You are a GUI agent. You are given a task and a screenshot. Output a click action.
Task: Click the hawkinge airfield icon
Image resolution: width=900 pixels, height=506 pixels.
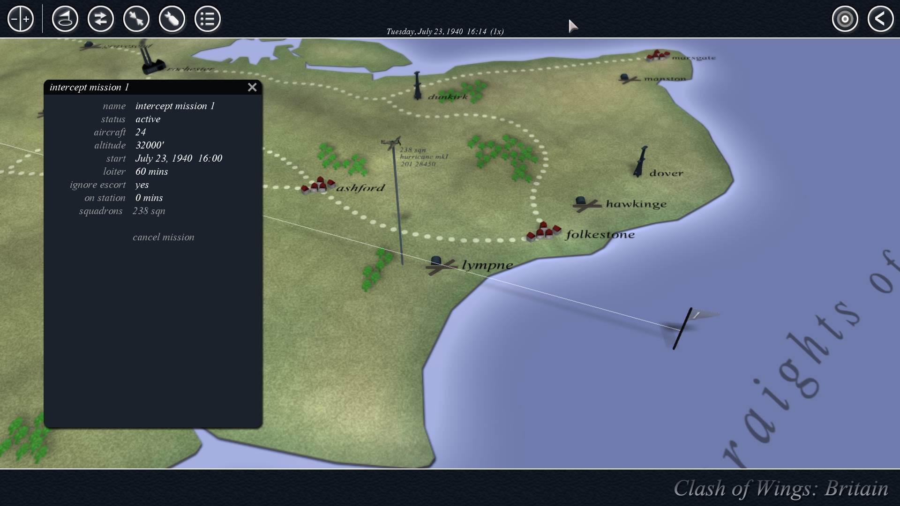coord(585,204)
